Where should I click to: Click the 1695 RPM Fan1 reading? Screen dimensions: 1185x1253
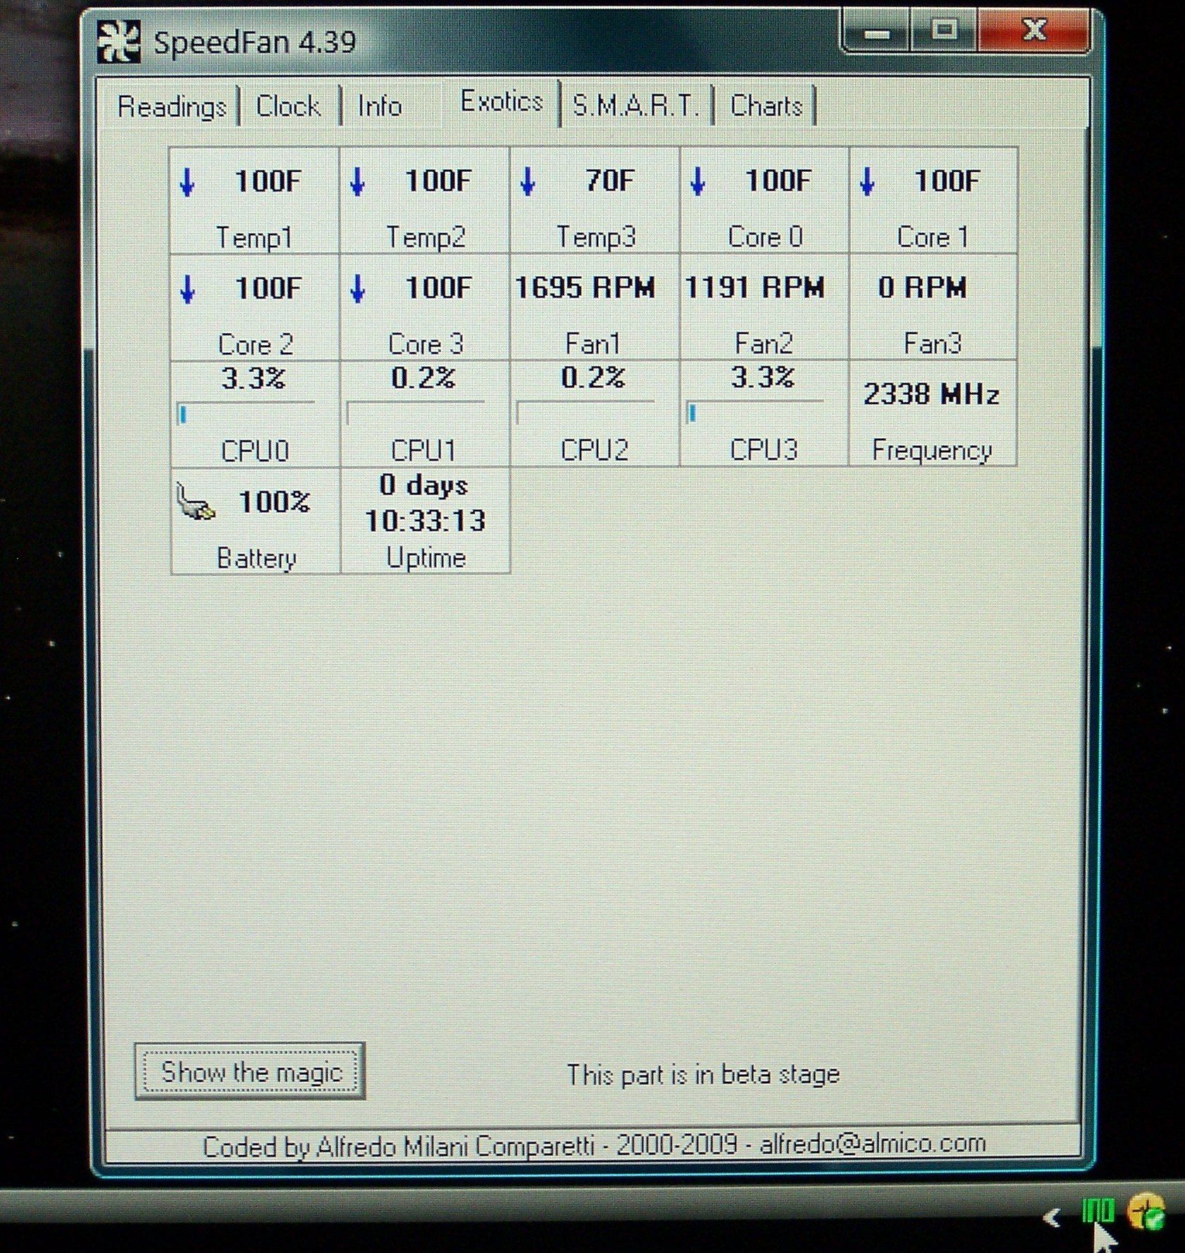[x=585, y=287]
